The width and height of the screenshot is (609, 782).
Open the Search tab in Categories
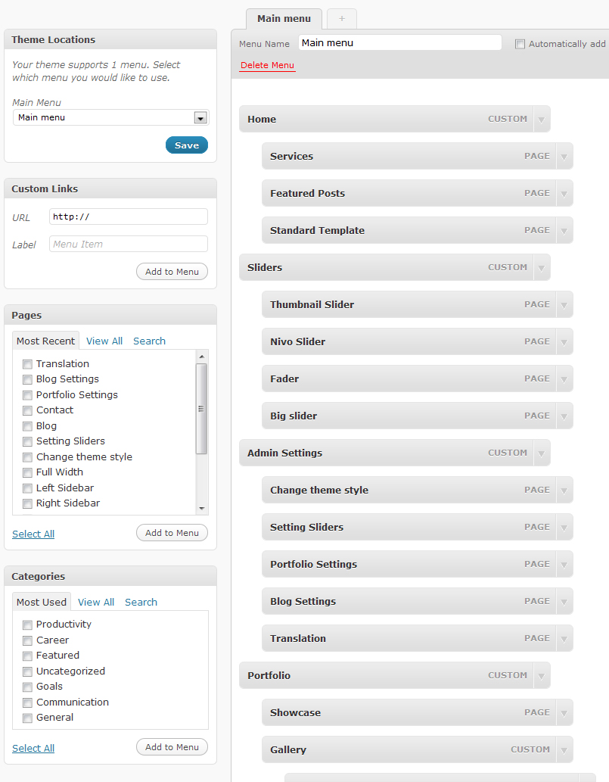(x=141, y=603)
